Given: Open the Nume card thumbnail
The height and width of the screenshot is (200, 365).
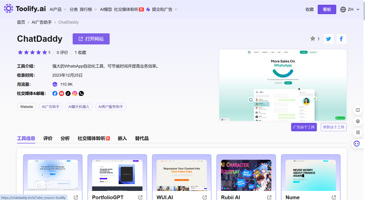Looking at the screenshot, I should tap(311, 175).
